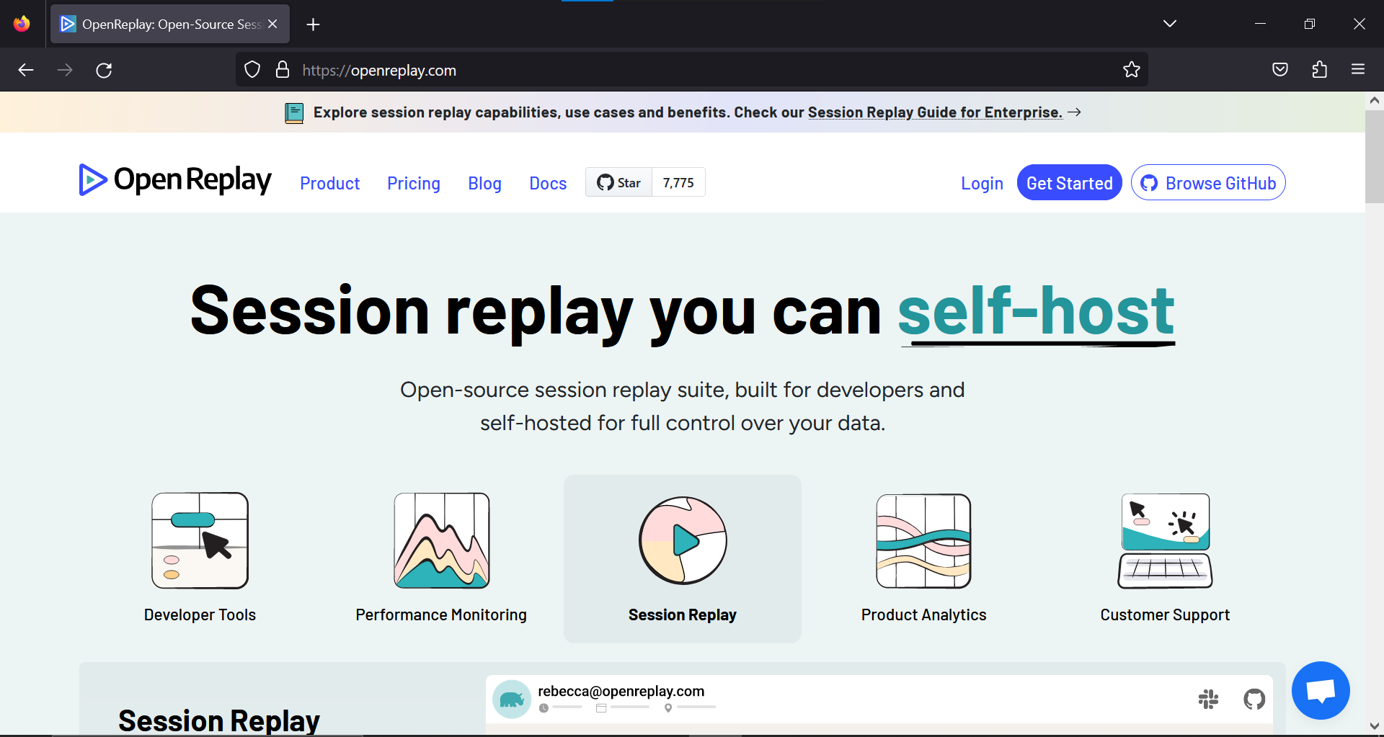Click the Firefox logo icon
Image resolution: width=1384 pixels, height=737 pixels.
tap(22, 24)
